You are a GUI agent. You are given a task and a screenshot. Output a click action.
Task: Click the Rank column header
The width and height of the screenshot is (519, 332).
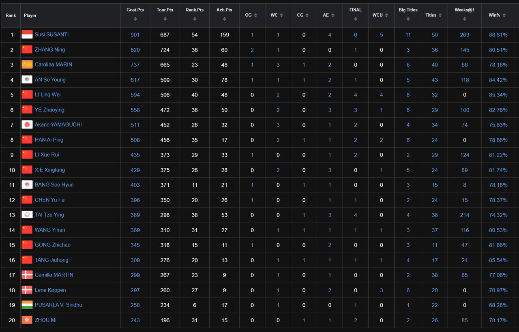(11, 15)
